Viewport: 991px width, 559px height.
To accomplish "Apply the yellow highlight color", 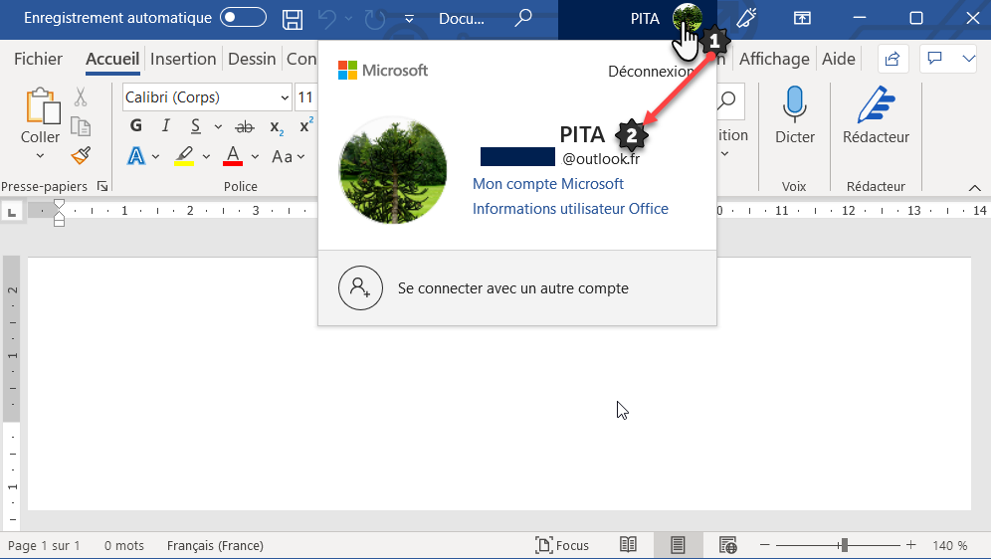I will (184, 156).
